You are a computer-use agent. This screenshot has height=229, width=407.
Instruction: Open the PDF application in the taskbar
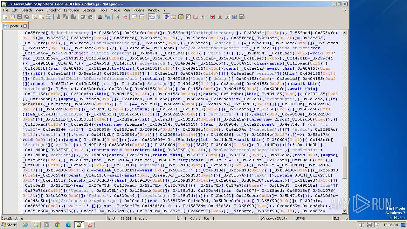pos(90,225)
